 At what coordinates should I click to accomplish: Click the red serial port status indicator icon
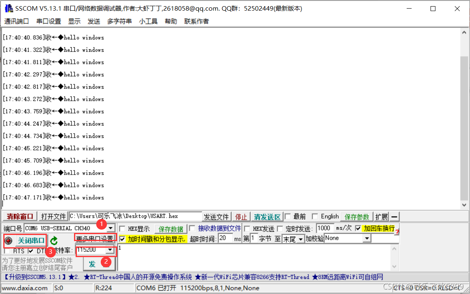point(9,241)
